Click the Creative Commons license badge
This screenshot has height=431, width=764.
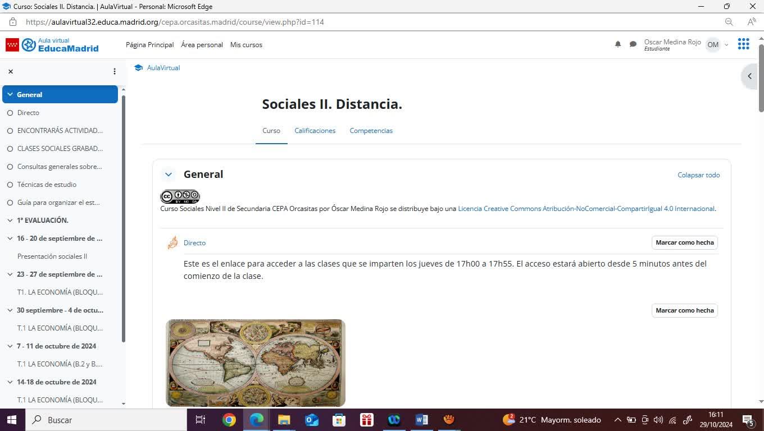(180, 196)
